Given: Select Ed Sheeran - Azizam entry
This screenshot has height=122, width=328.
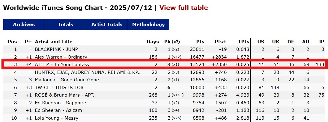Looking at the screenshot, I should (x=58, y=110).
